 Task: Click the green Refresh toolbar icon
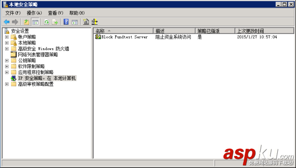point(47,22)
